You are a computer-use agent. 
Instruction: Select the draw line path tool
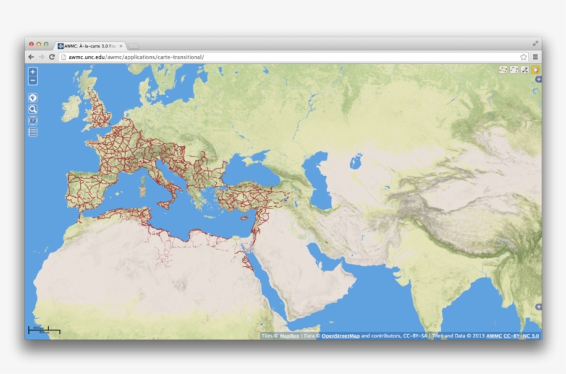[514, 70]
